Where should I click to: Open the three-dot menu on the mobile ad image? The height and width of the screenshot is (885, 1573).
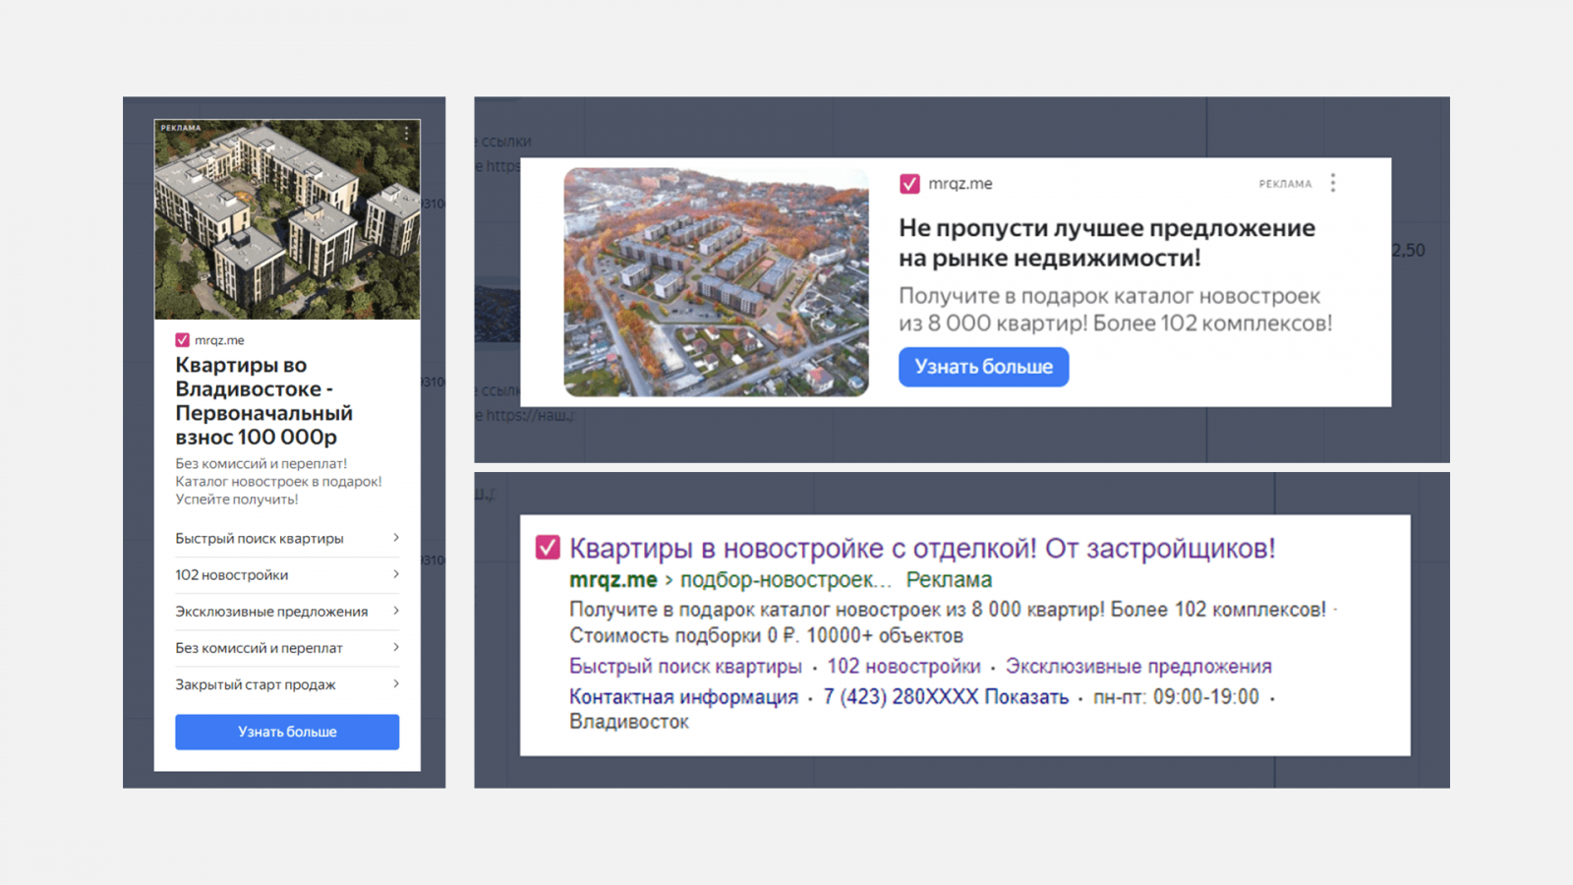[x=407, y=132]
